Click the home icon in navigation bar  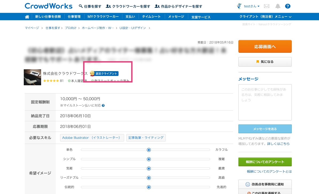pos(27,17)
